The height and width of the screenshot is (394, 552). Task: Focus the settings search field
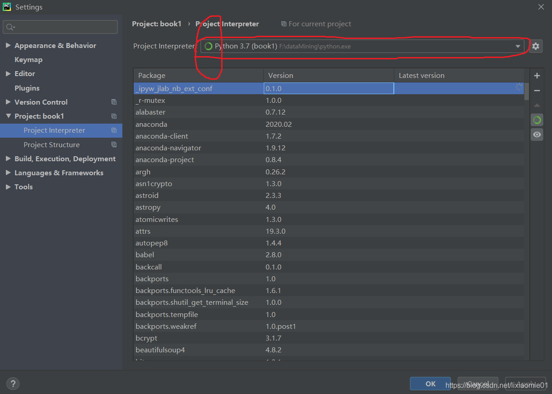tap(60, 27)
